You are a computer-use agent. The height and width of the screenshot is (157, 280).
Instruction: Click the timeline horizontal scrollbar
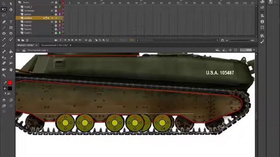178,40
